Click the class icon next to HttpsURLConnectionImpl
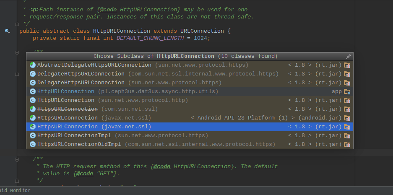Viewport: 393px width, 195px height. (x=33, y=135)
